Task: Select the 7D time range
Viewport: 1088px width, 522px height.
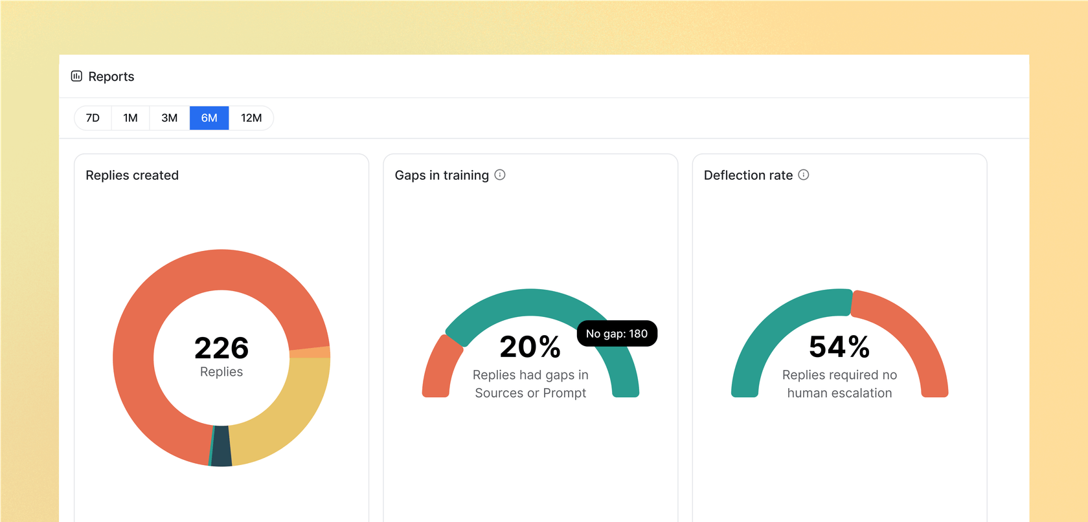Action: tap(93, 118)
